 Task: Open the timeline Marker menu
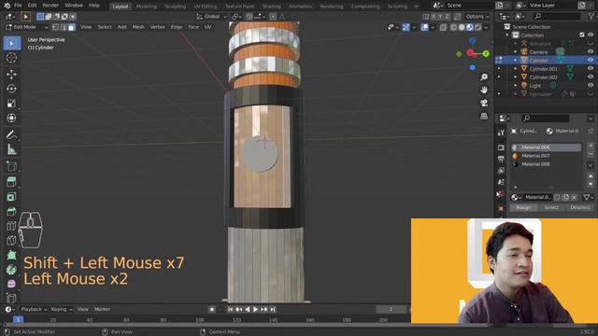pyautogui.click(x=102, y=309)
